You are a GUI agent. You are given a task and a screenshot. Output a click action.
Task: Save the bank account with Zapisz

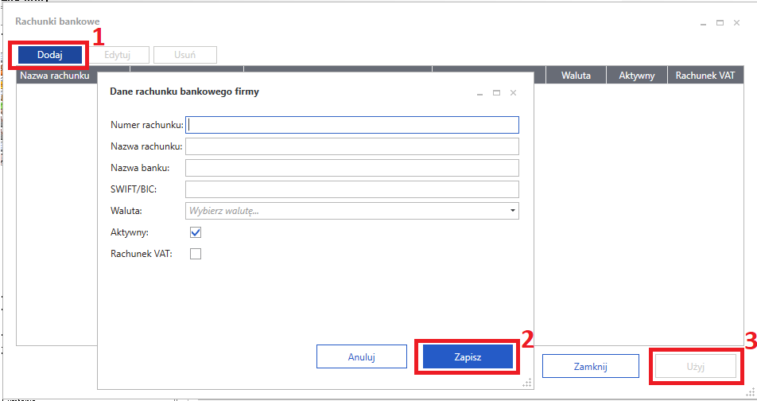[x=468, y=356]
